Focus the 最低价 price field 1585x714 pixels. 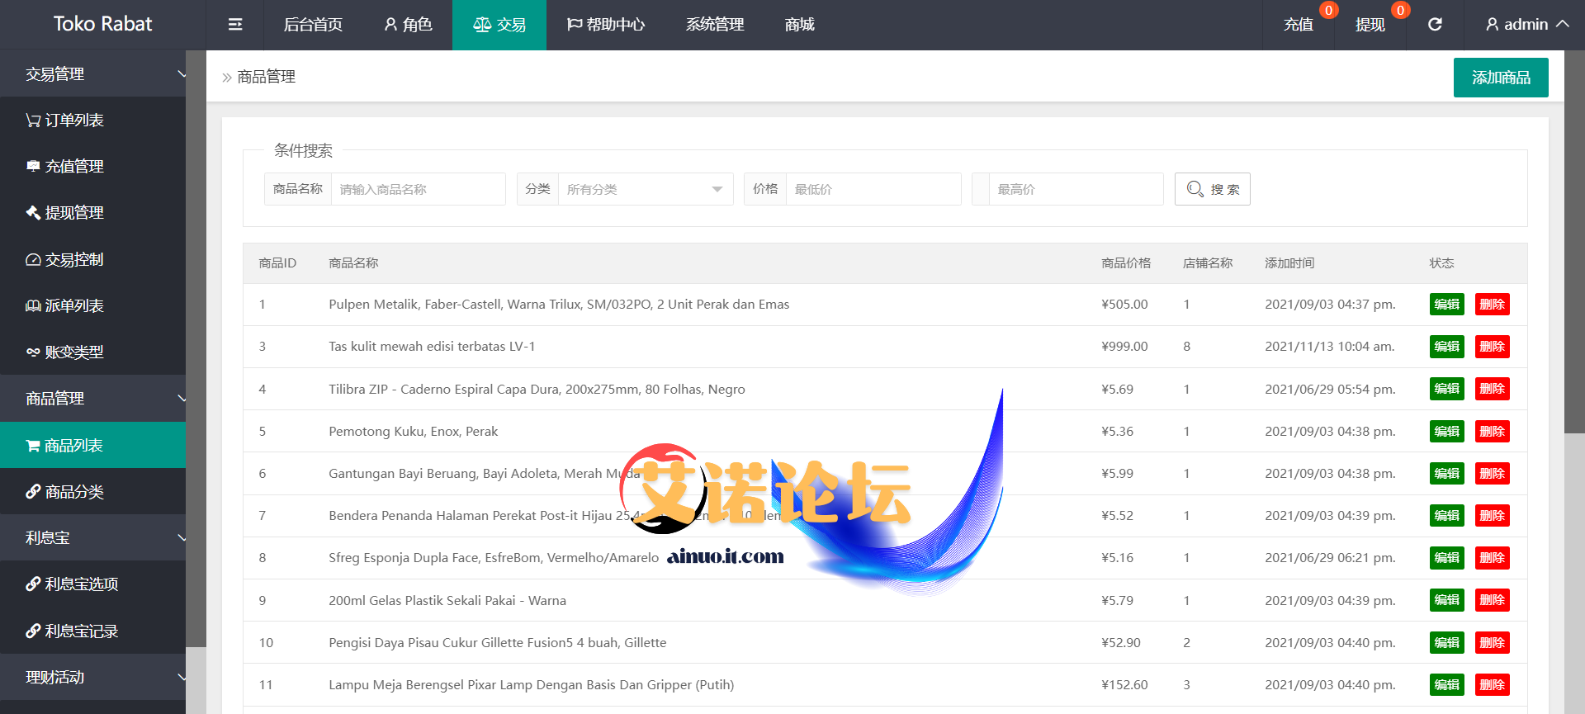point(873,189)
